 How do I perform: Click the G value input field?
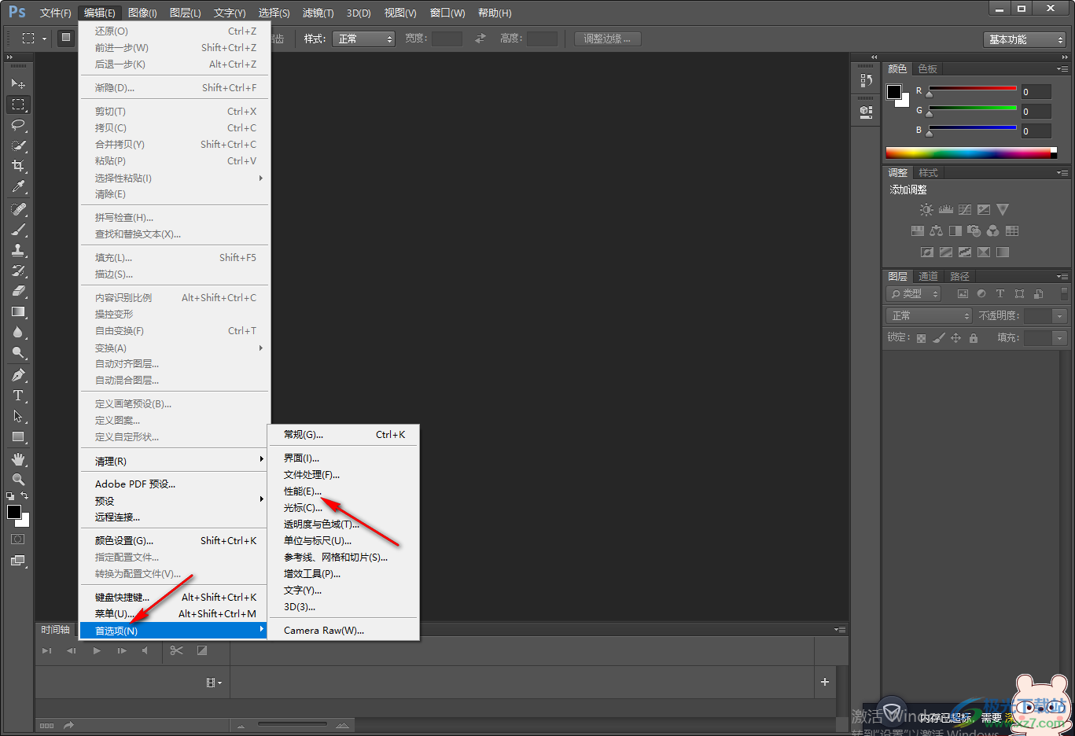click(x=1036, y=112)
